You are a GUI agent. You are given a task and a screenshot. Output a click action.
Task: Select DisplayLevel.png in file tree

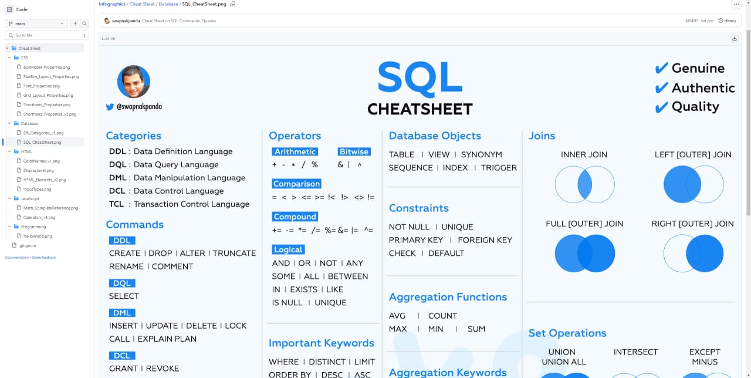(38, 170)
